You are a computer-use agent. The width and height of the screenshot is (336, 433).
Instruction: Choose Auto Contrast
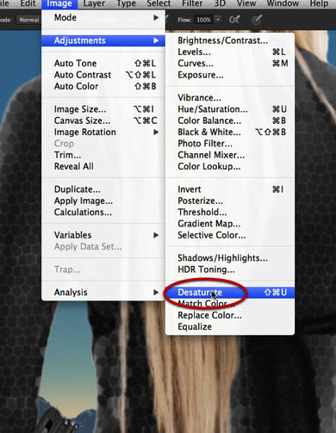[x=103, y=75]
